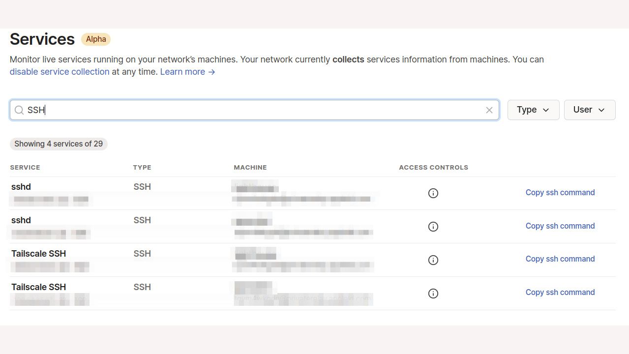Show access controls info for first Tailscale SSH
629x354 pixels.
coord(433,260)
